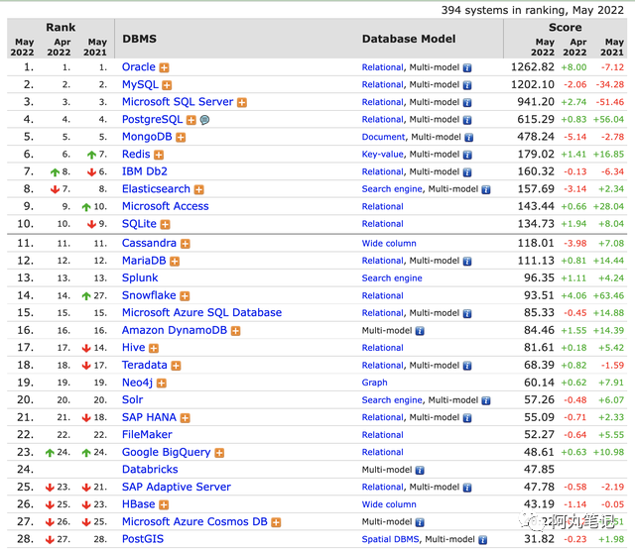Screen dimensions: 635x550
Task: Open the Cassandra DBMS link
Action: pyautogui.click(x=149, y=243)
